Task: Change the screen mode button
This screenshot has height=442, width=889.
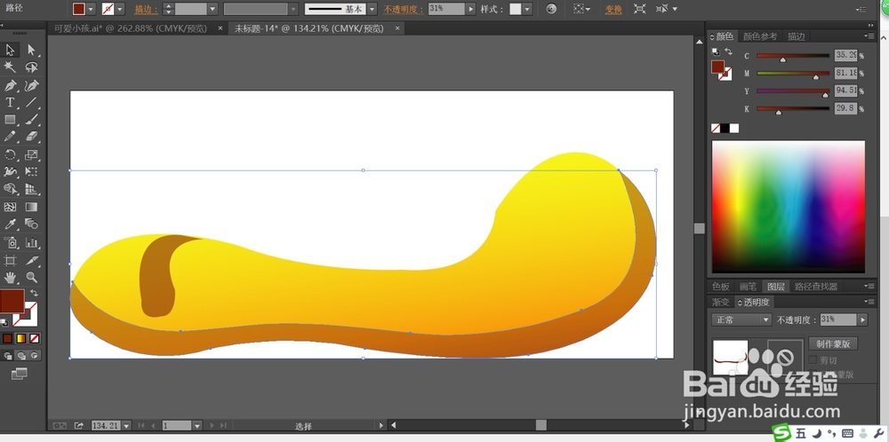Action: (20, 374)
